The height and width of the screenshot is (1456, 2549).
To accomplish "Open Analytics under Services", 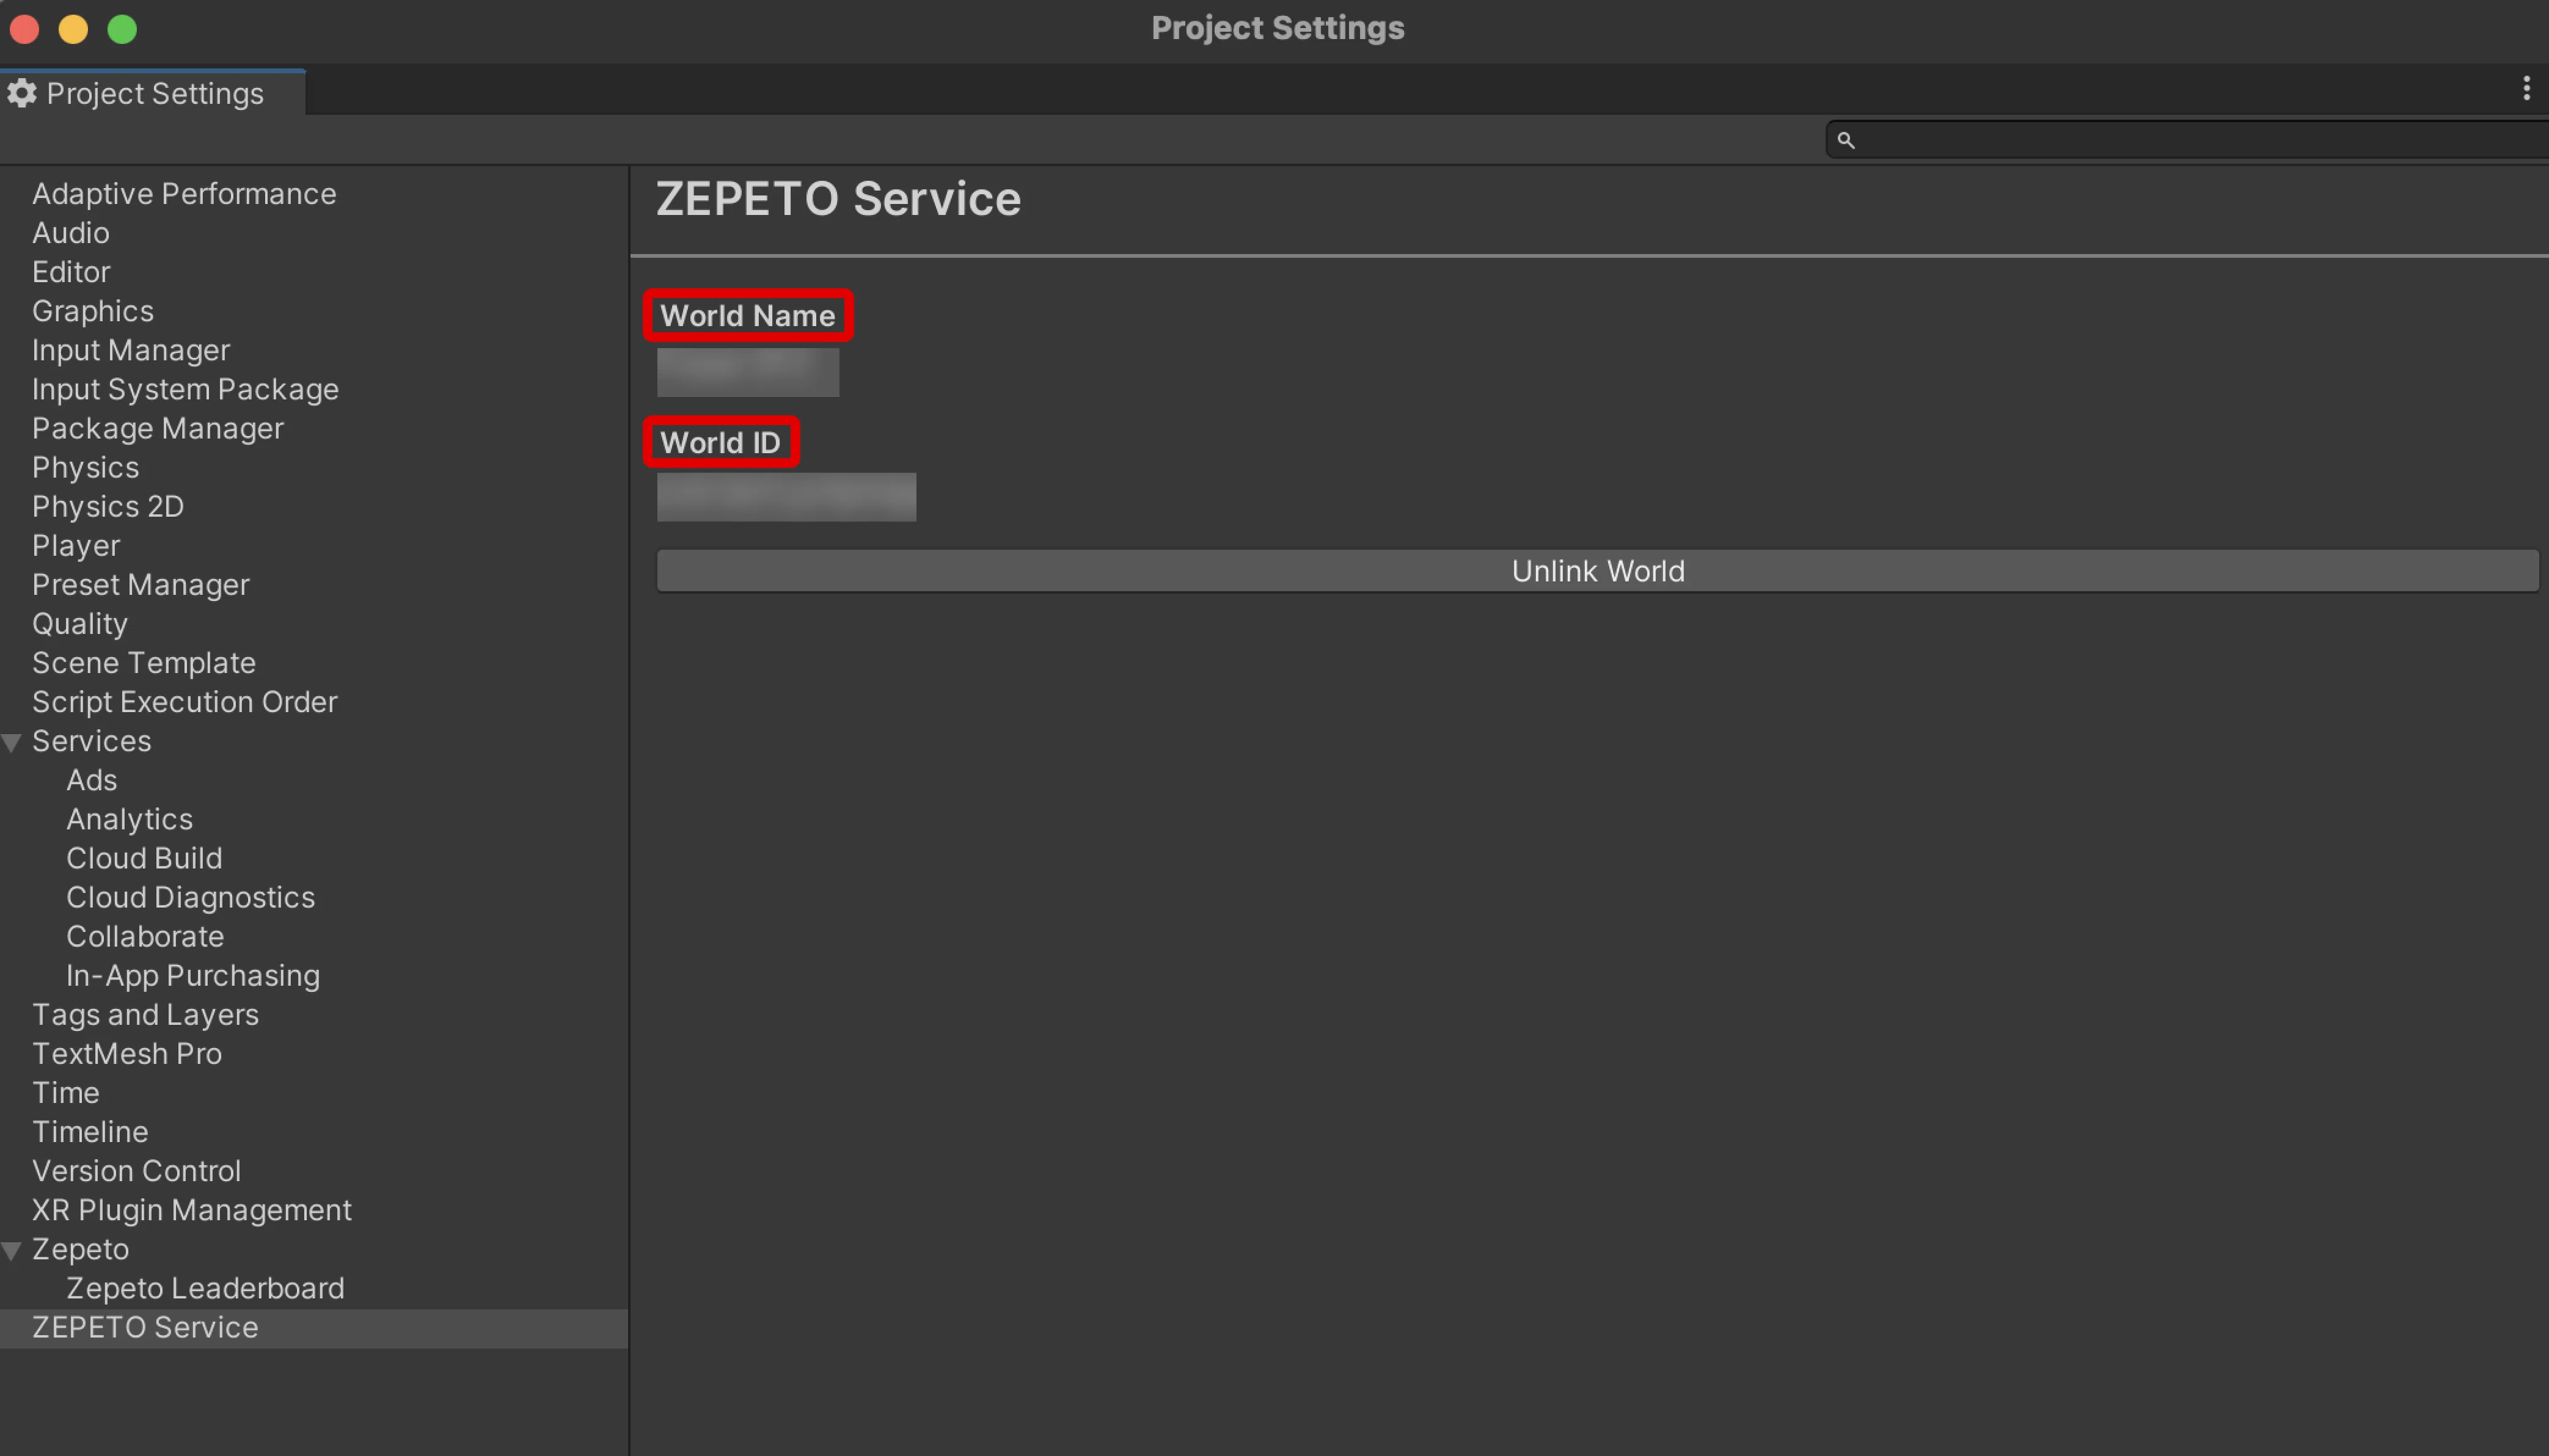I will coord(130,819).
